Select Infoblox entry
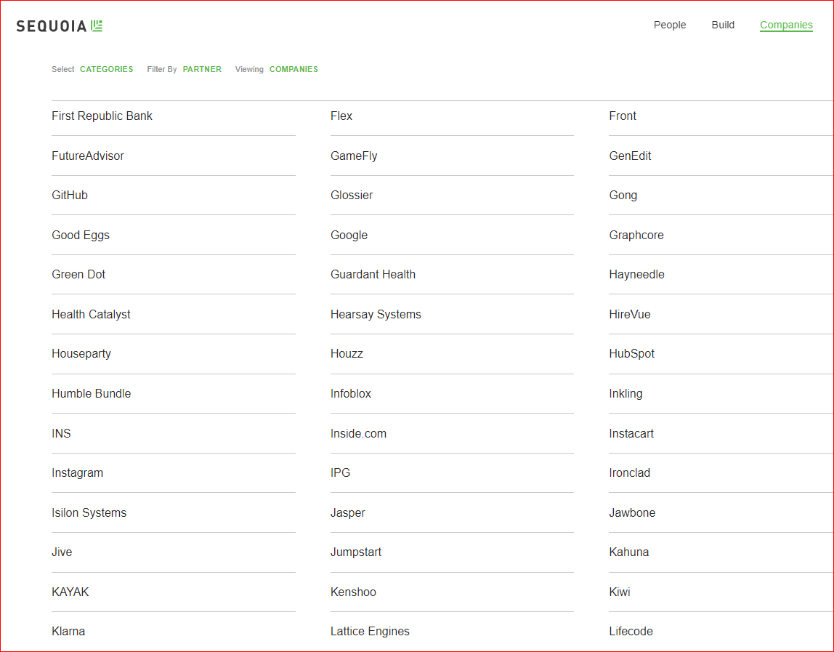This screenshot has height=652, width=834. click(x=350, y=394)
